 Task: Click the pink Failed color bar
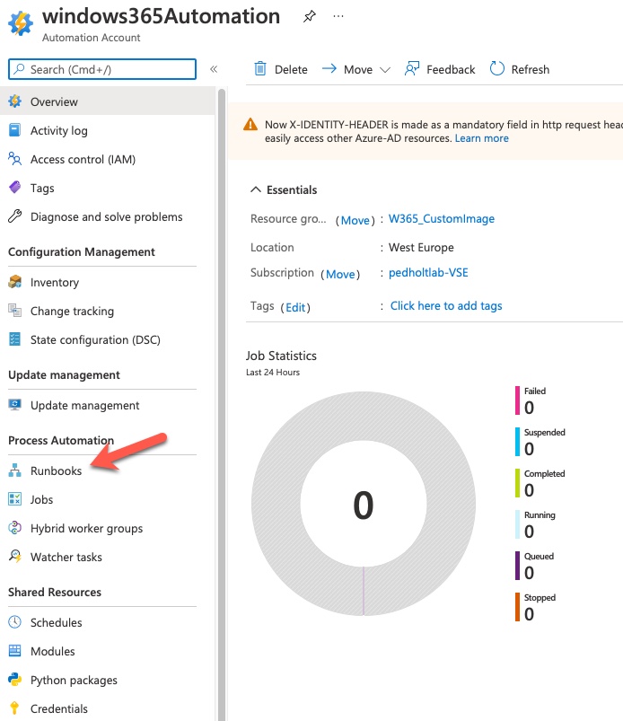(517, 400)
